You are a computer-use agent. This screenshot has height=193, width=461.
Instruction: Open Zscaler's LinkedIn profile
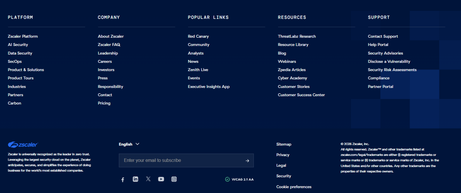(x=135, y=179)
